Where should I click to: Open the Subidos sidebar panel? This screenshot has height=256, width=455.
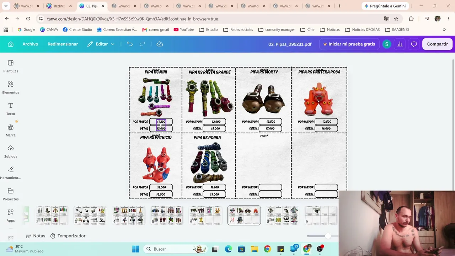click(x=11, y=151)
